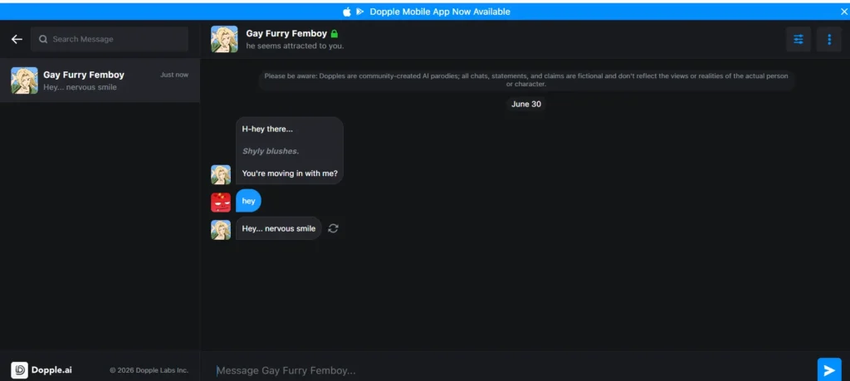Click the chat header avatar

(x=224, y=39)
